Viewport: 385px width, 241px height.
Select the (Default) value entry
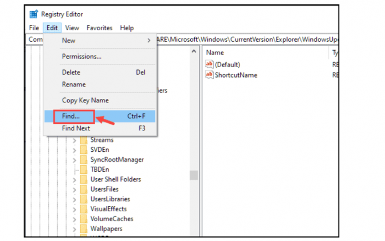[227, 64]
